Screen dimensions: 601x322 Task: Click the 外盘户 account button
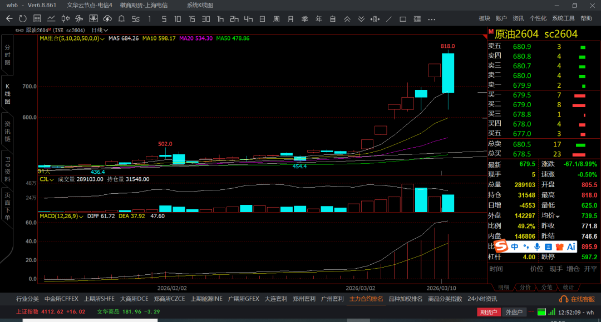514,312
